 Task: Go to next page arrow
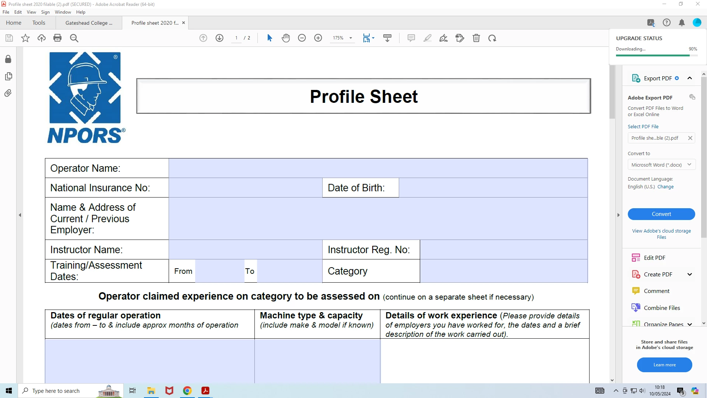click(x=219, y=38)
